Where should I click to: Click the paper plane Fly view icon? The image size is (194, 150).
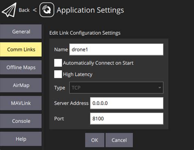[x=9, y=10]
